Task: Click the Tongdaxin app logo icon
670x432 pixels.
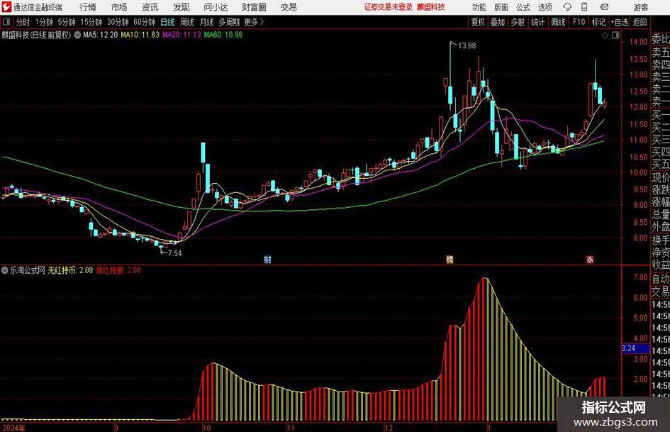Action: click(6, 7)
